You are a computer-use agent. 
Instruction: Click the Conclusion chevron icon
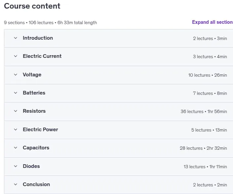[x=16, y=184]
